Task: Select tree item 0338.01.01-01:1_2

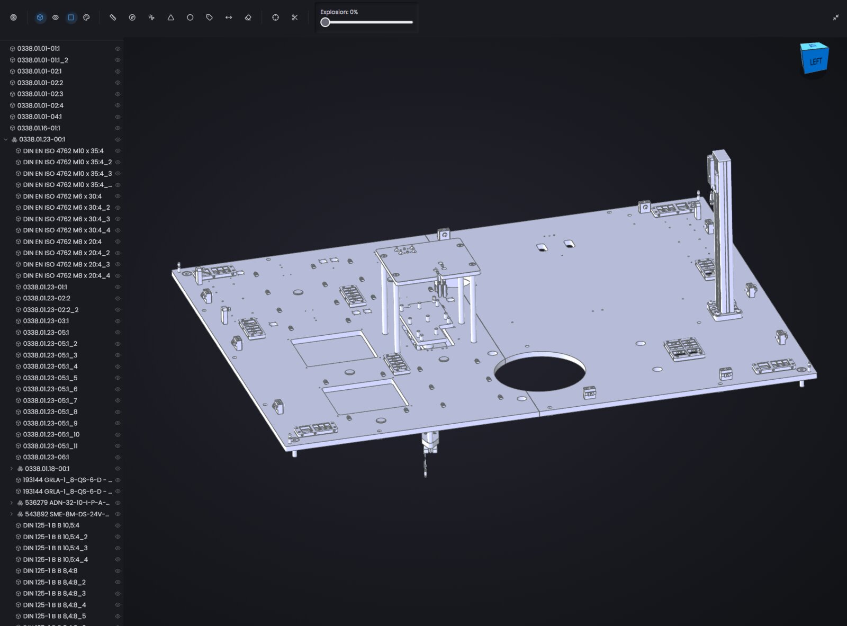Action: (43, 60)
